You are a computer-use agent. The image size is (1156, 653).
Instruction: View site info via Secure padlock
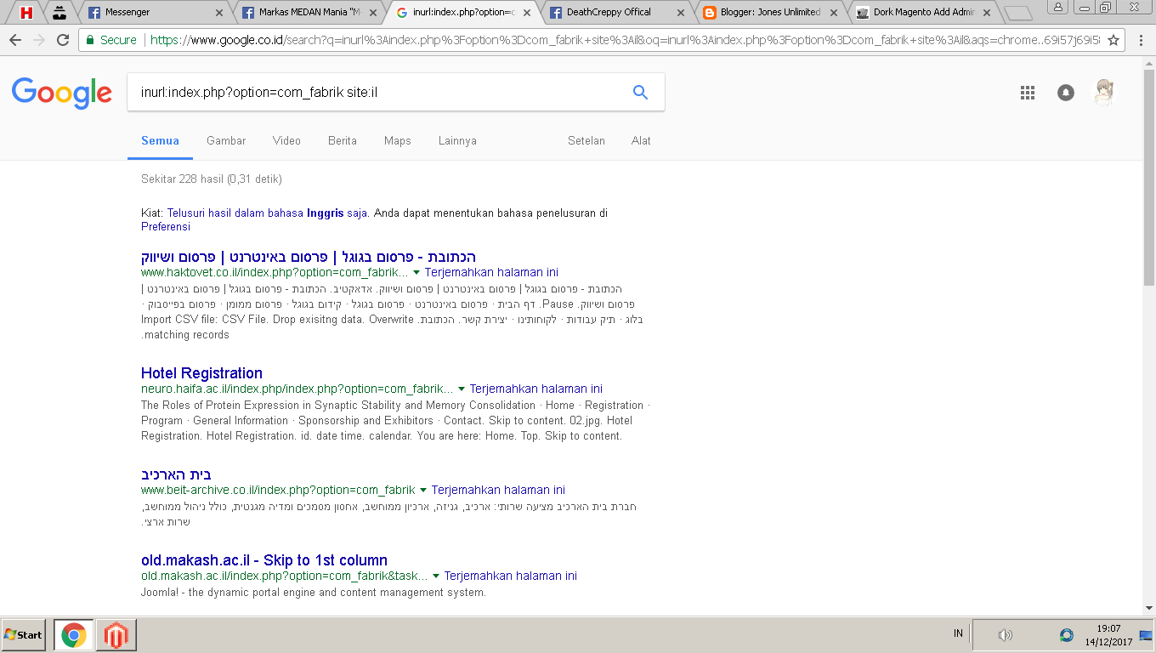click(x=111, y=40)
